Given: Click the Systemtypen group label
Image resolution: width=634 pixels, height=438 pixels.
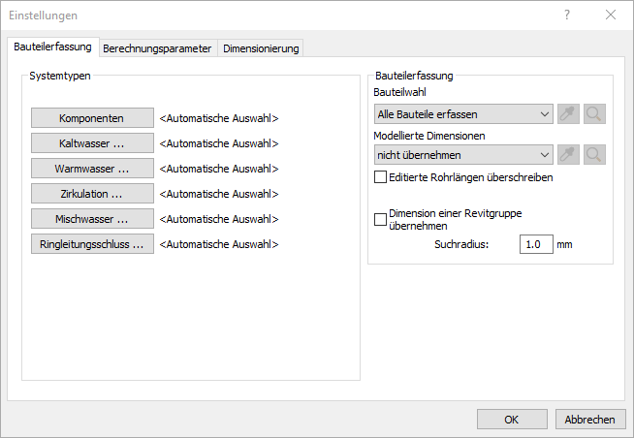Looking at the screenshot, I should pos(60,76).
